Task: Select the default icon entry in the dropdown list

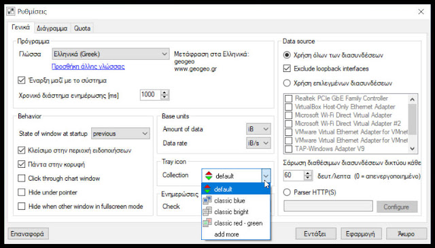Action: click(236, 189)
